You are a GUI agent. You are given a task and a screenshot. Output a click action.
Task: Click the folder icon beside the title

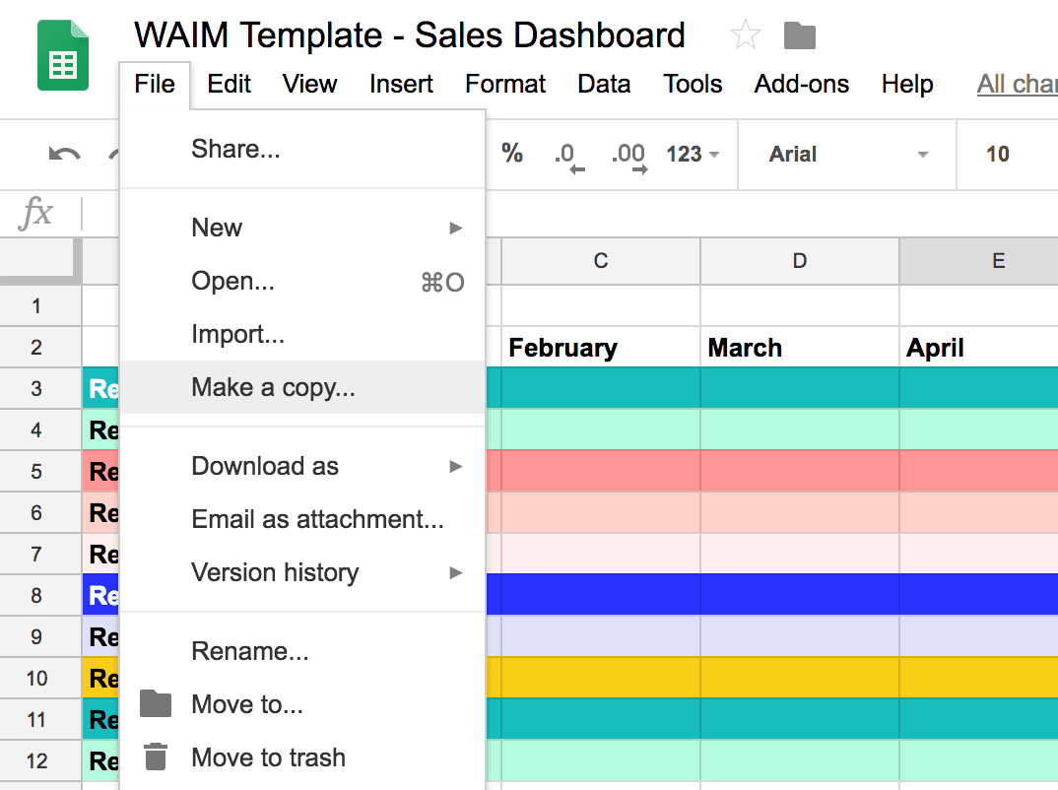[x=799, y=36]
